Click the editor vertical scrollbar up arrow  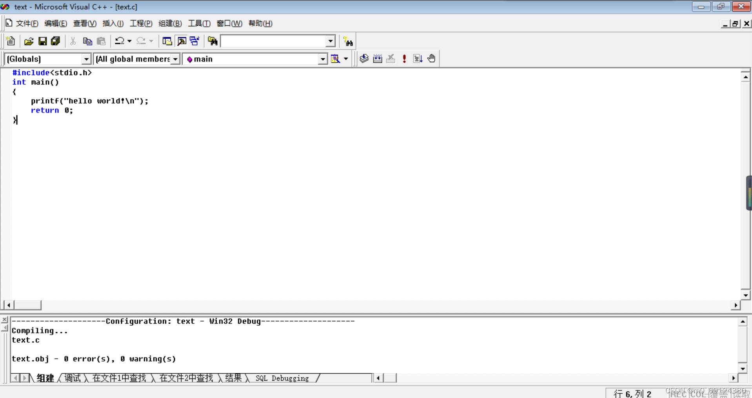745,77
